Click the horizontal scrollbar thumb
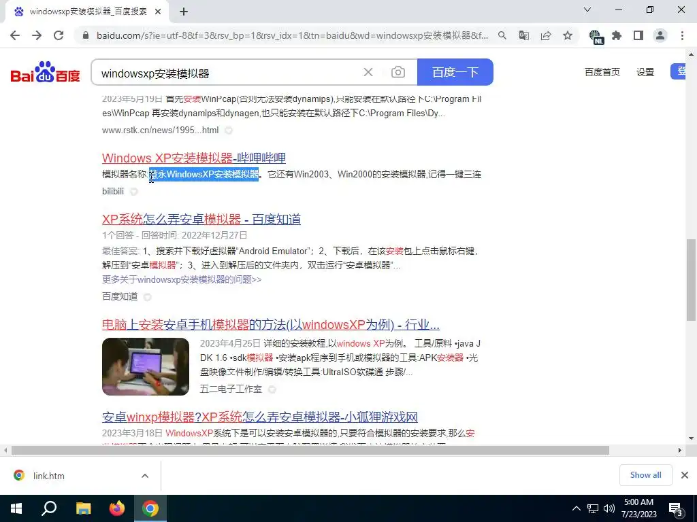Screen dimensions: 697x522 pyautogui.click(x=310, y=450)
